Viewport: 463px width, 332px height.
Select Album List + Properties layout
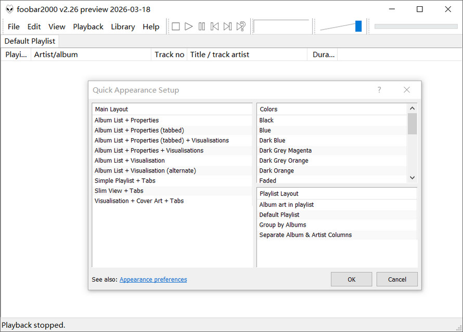point(172,121)
